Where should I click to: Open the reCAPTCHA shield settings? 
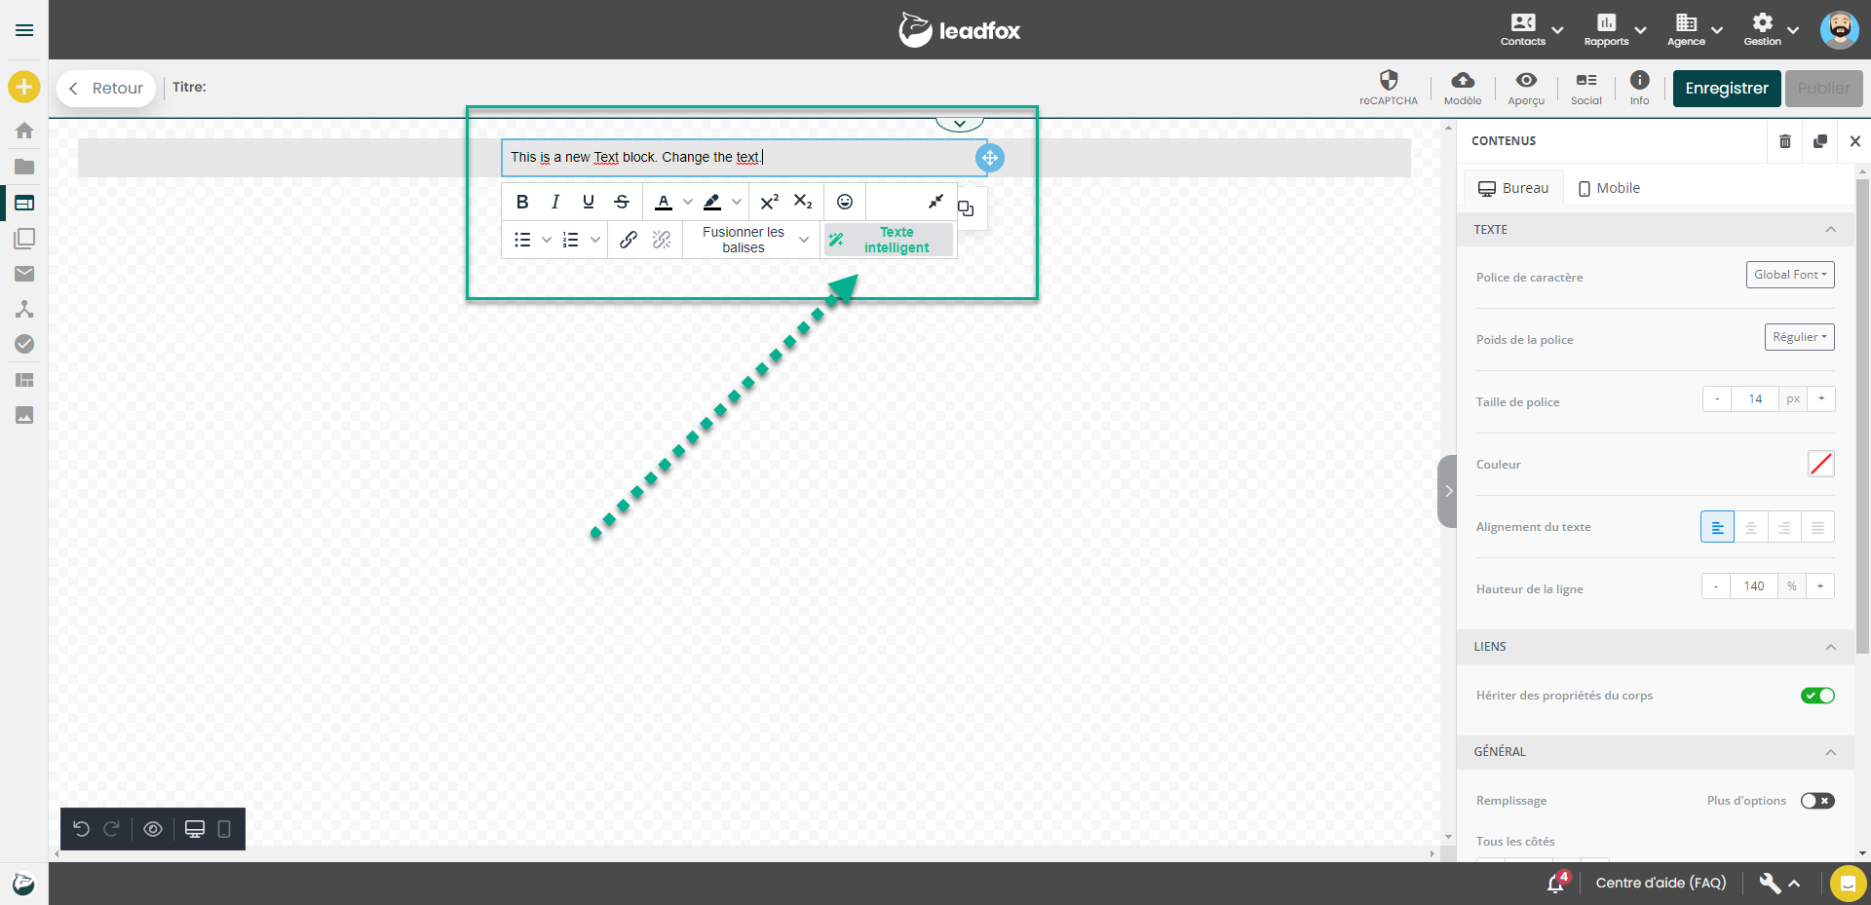pyautogui.click(x=1389, y=88)
